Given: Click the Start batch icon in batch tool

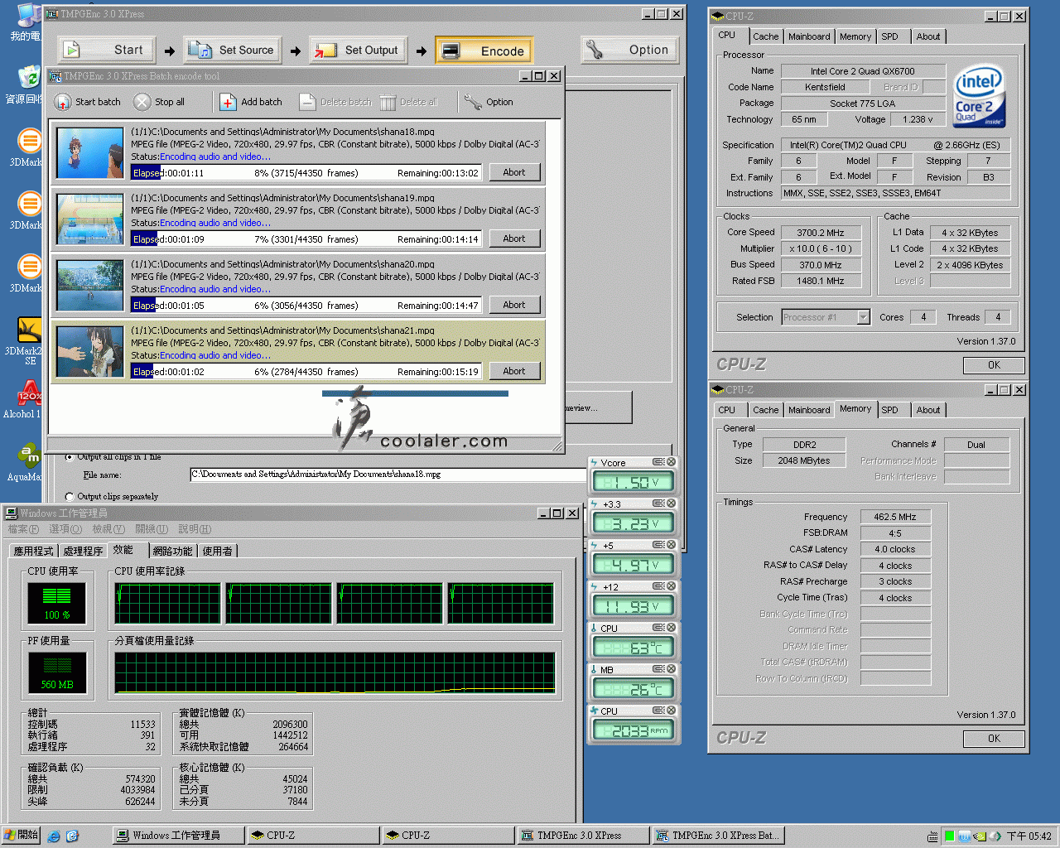Looking at the screenshot, I should 62,102.
